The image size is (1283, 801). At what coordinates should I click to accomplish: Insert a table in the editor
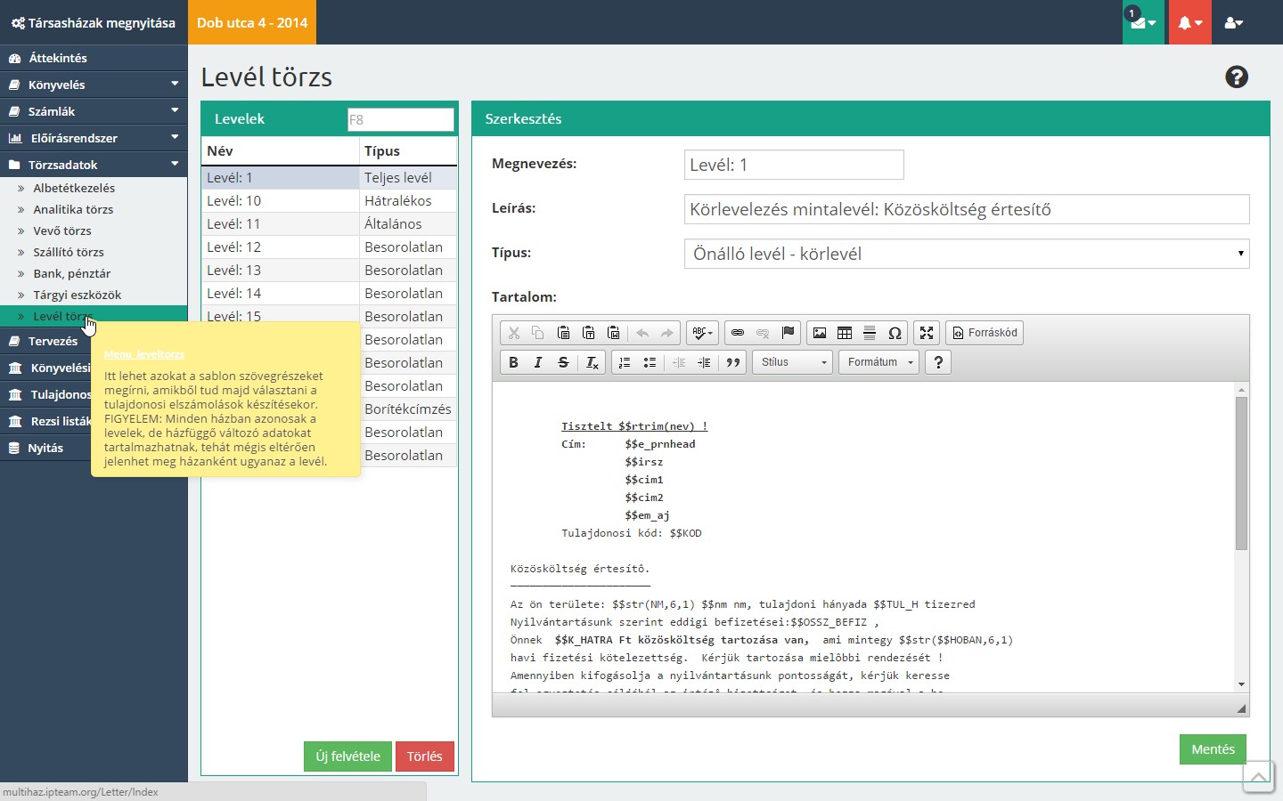click(x=845, y=333)
